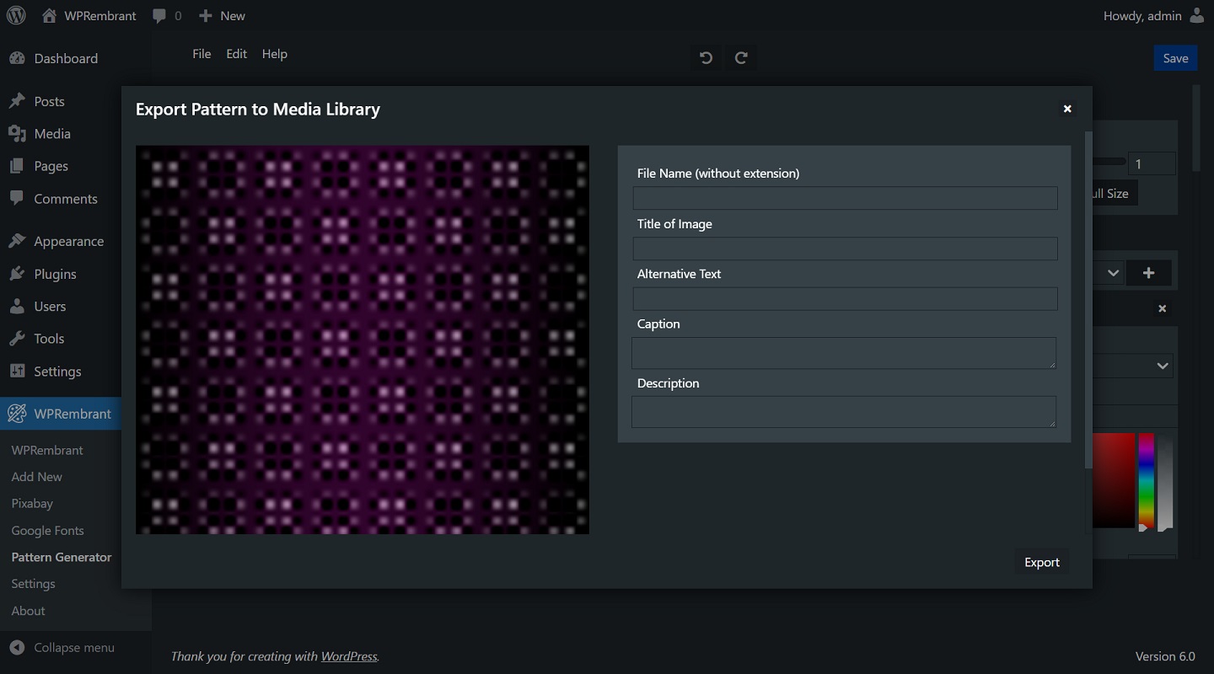Click the Redo icon in the toolbar
Screen dimensions: 1214x674
point(741,57)
